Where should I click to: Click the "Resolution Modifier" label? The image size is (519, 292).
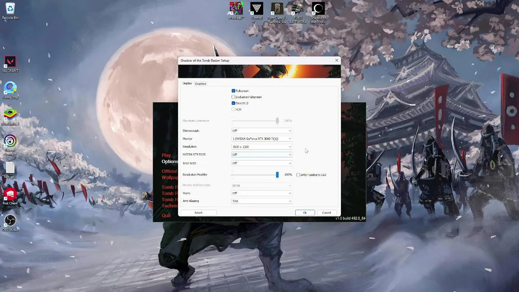195,175
